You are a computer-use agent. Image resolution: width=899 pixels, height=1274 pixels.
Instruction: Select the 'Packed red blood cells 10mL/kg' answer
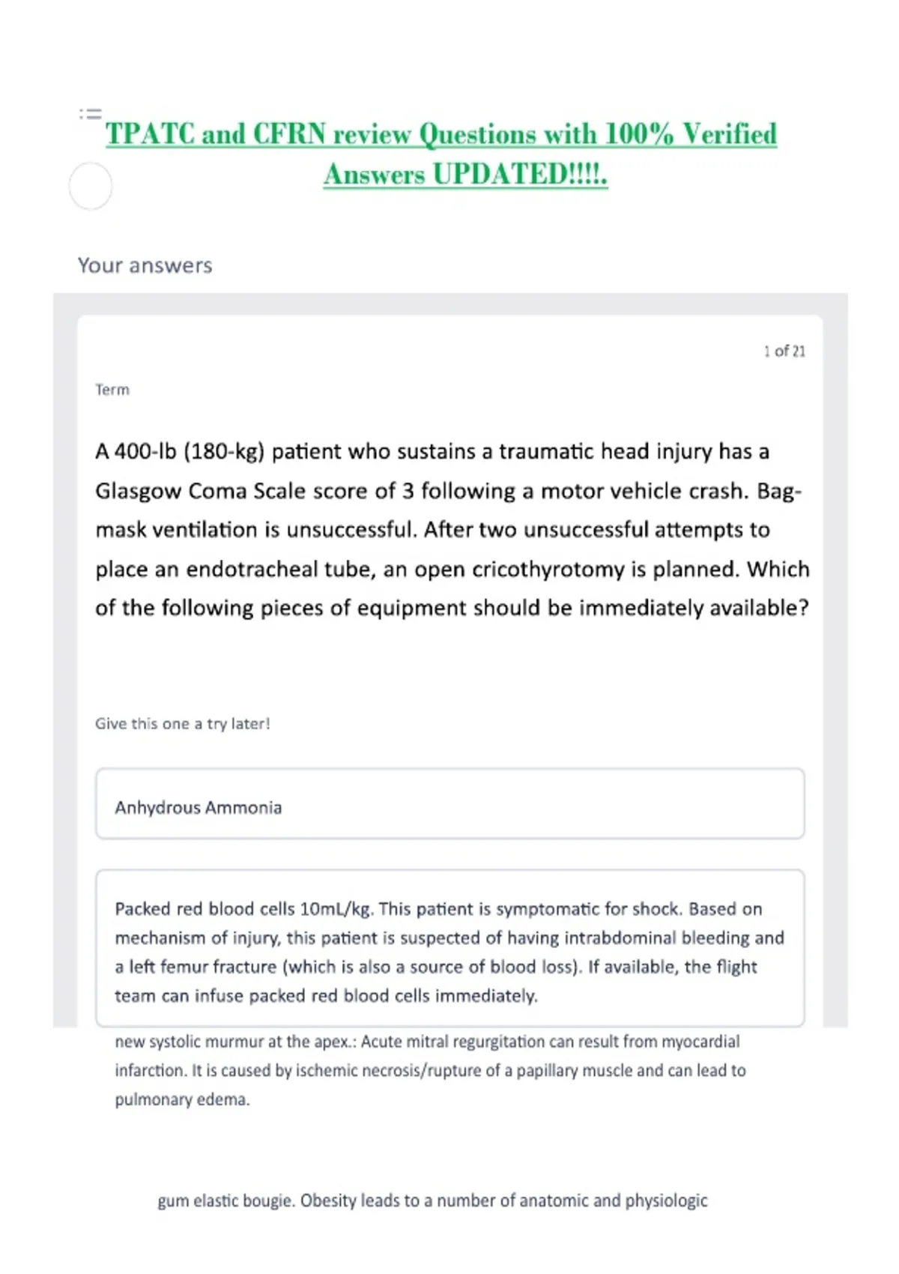450,948
